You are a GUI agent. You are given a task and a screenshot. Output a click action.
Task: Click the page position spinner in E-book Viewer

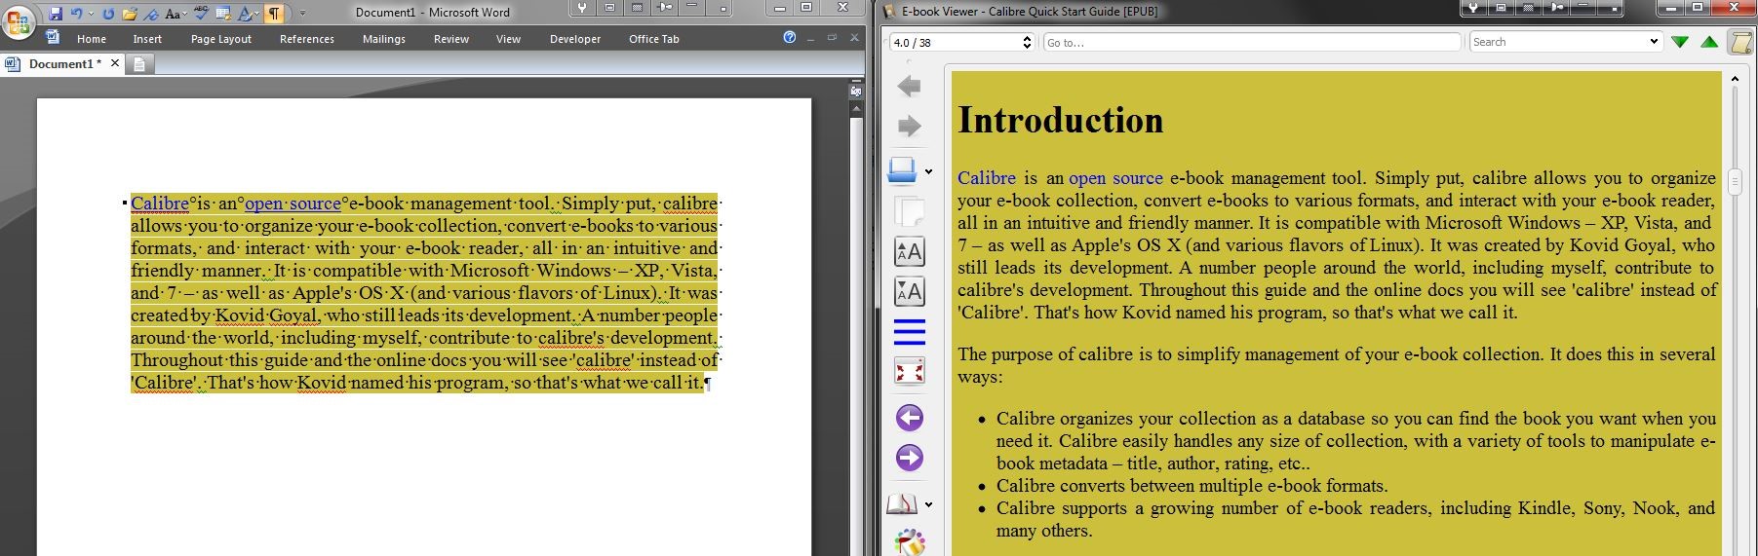pyautogui.click(x=1027, y=42)
